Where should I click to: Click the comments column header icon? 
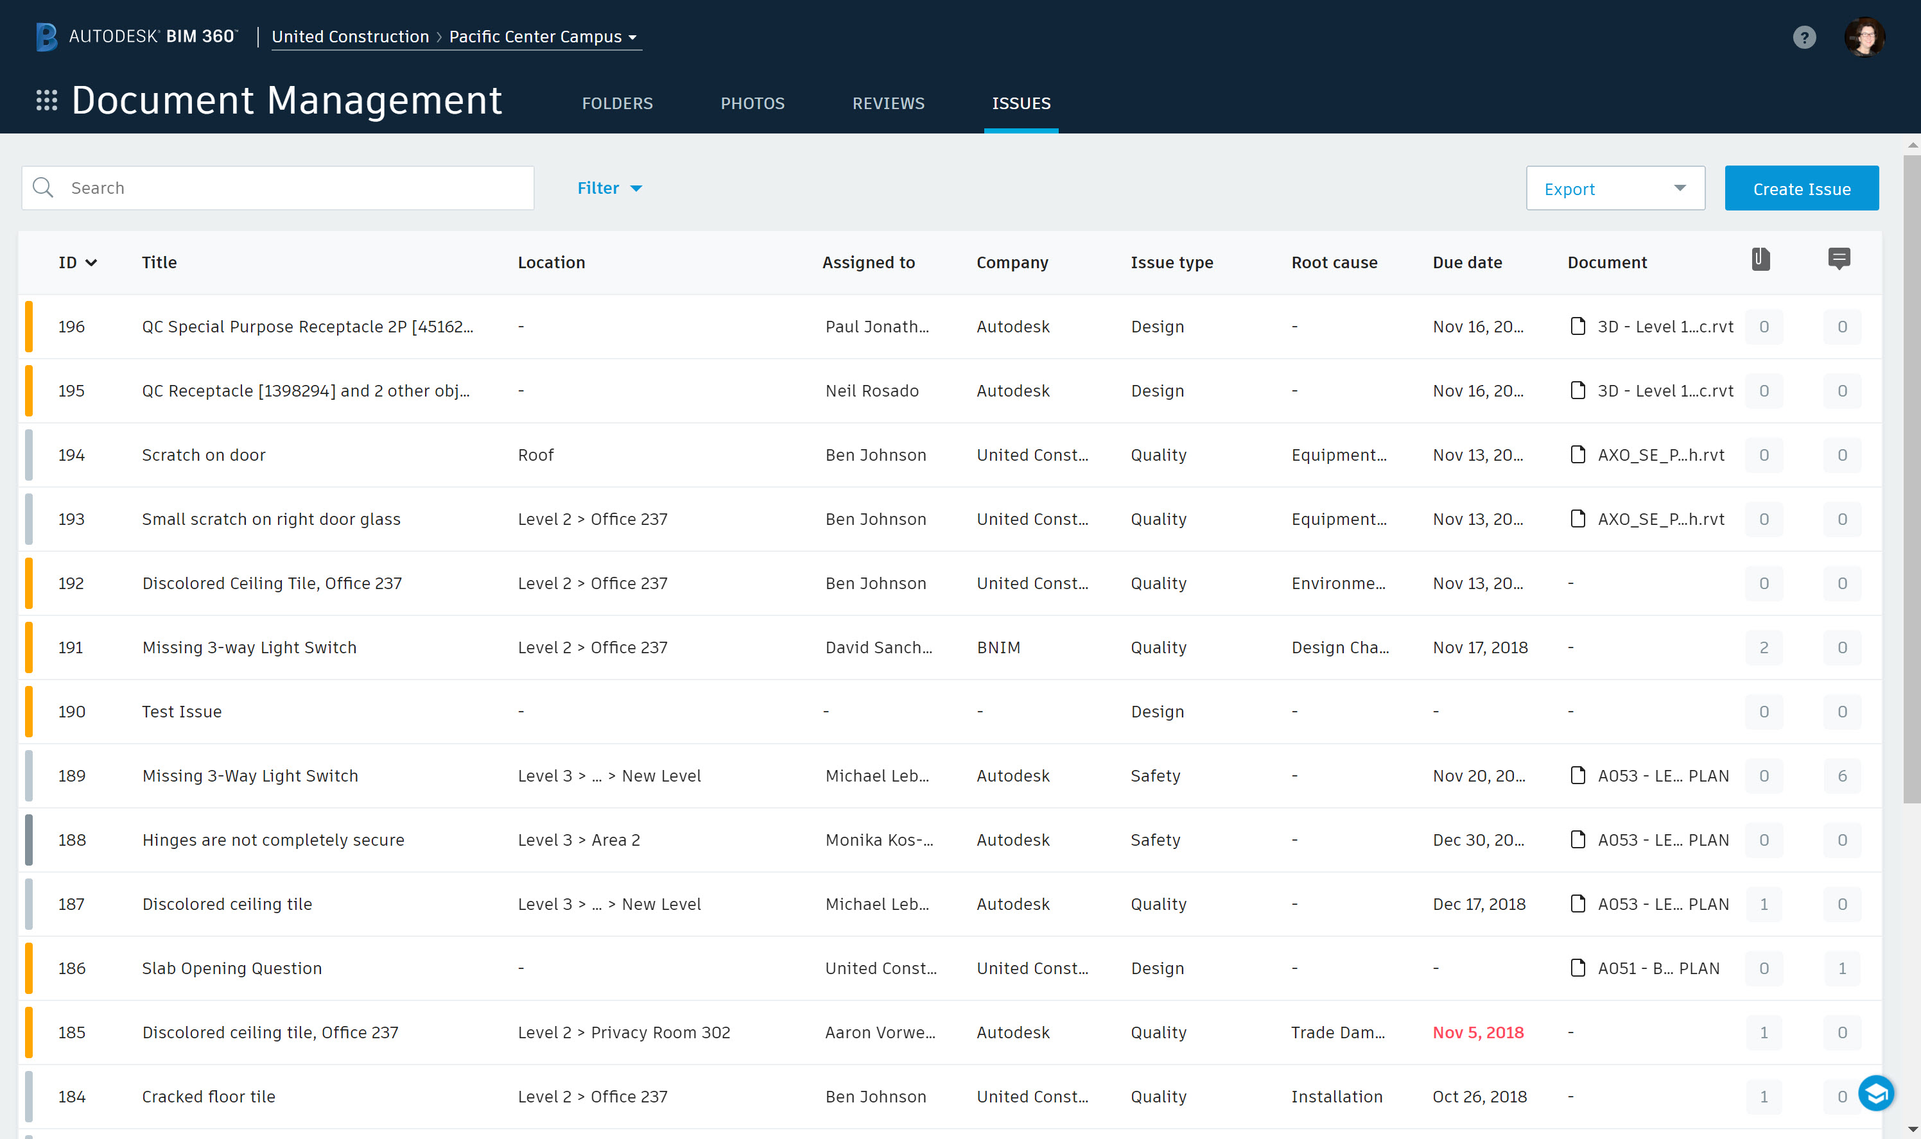pyautogui.click(x=1840, y=259)
